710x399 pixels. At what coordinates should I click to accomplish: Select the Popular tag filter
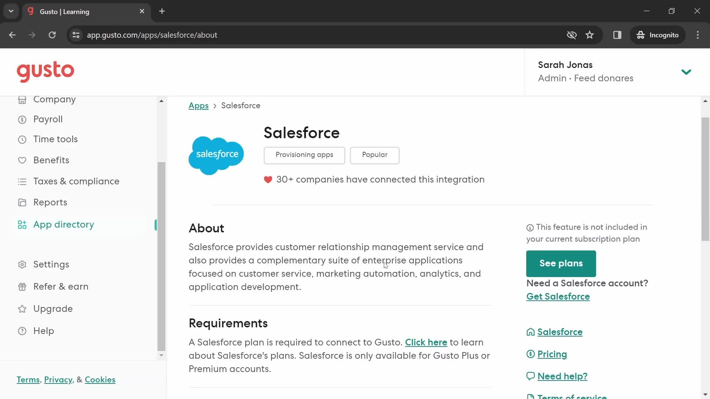point(375,155)
